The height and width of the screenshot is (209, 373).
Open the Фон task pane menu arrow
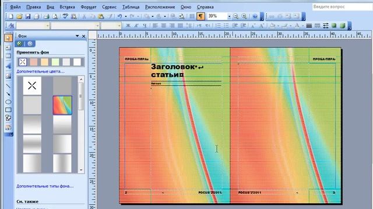pyautogui.click(x=77, y=36)
